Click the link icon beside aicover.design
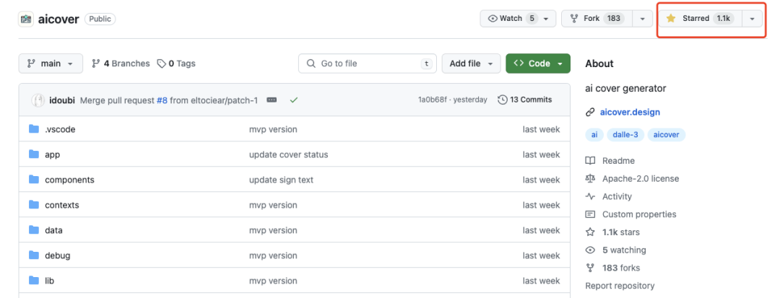Screen dimensions: 780x298 (x=590, y=113)
